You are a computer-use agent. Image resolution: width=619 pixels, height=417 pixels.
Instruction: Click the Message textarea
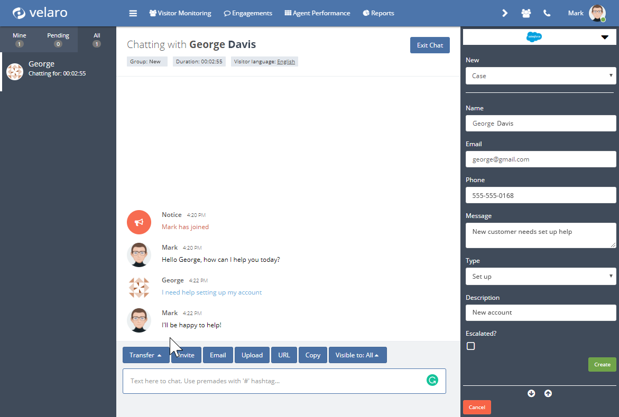click(540, 235)
